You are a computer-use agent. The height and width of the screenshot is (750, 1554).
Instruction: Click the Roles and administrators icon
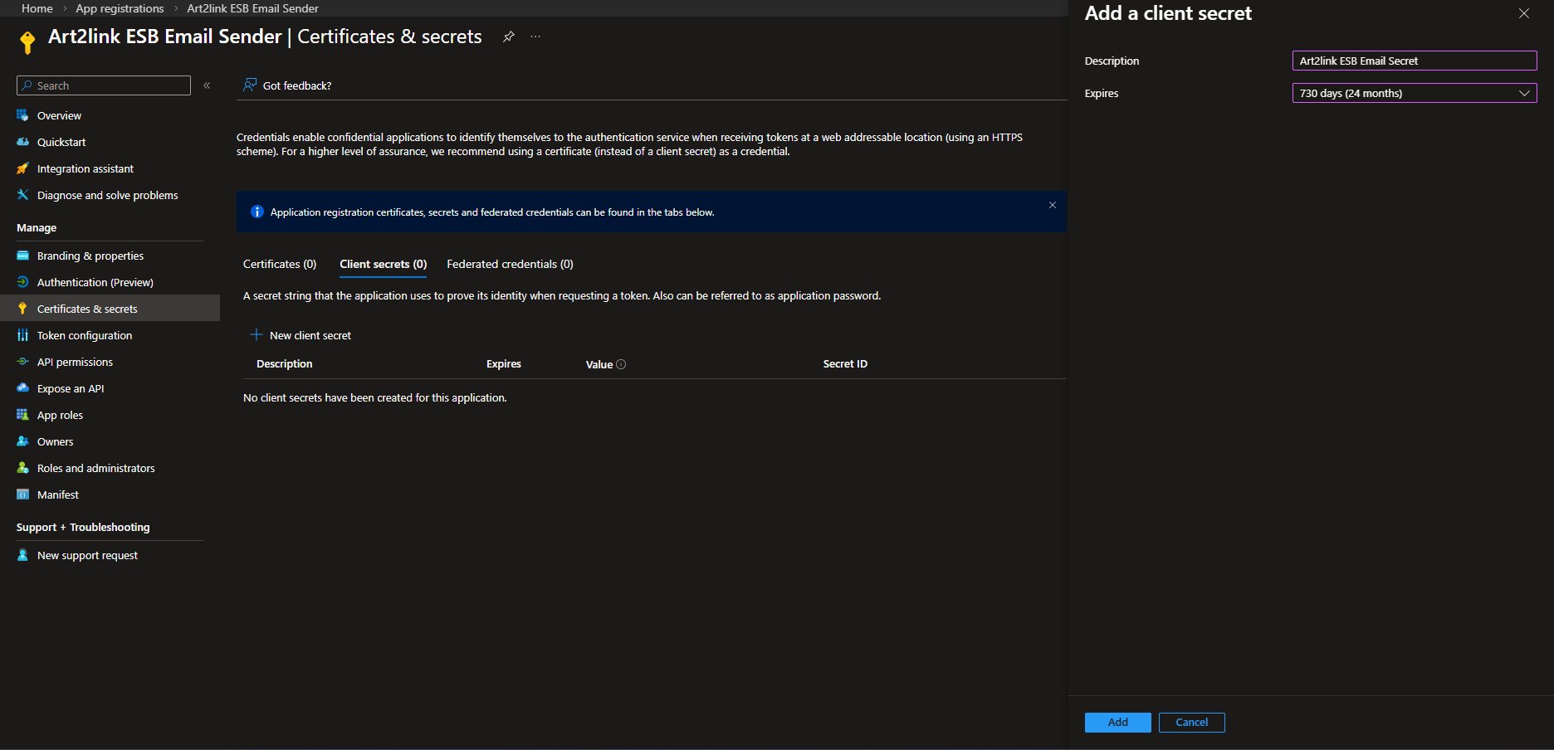click(22, 468)
